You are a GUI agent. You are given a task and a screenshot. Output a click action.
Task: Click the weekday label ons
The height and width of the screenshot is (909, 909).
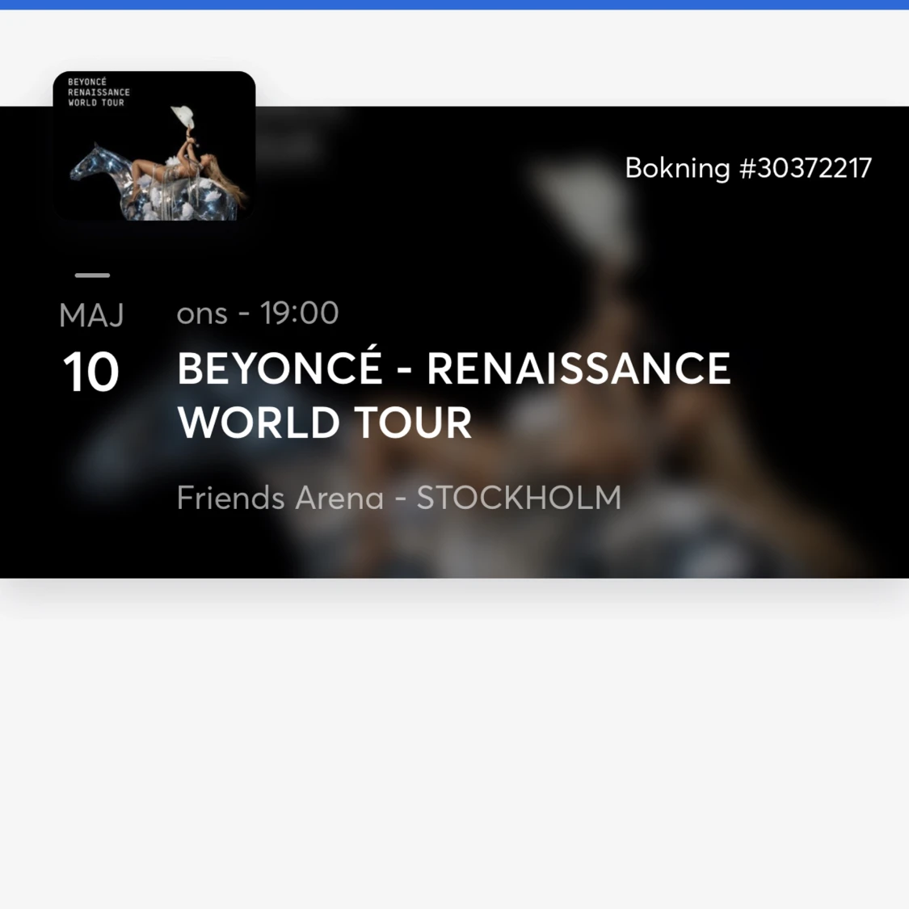[x=202, y=315]
